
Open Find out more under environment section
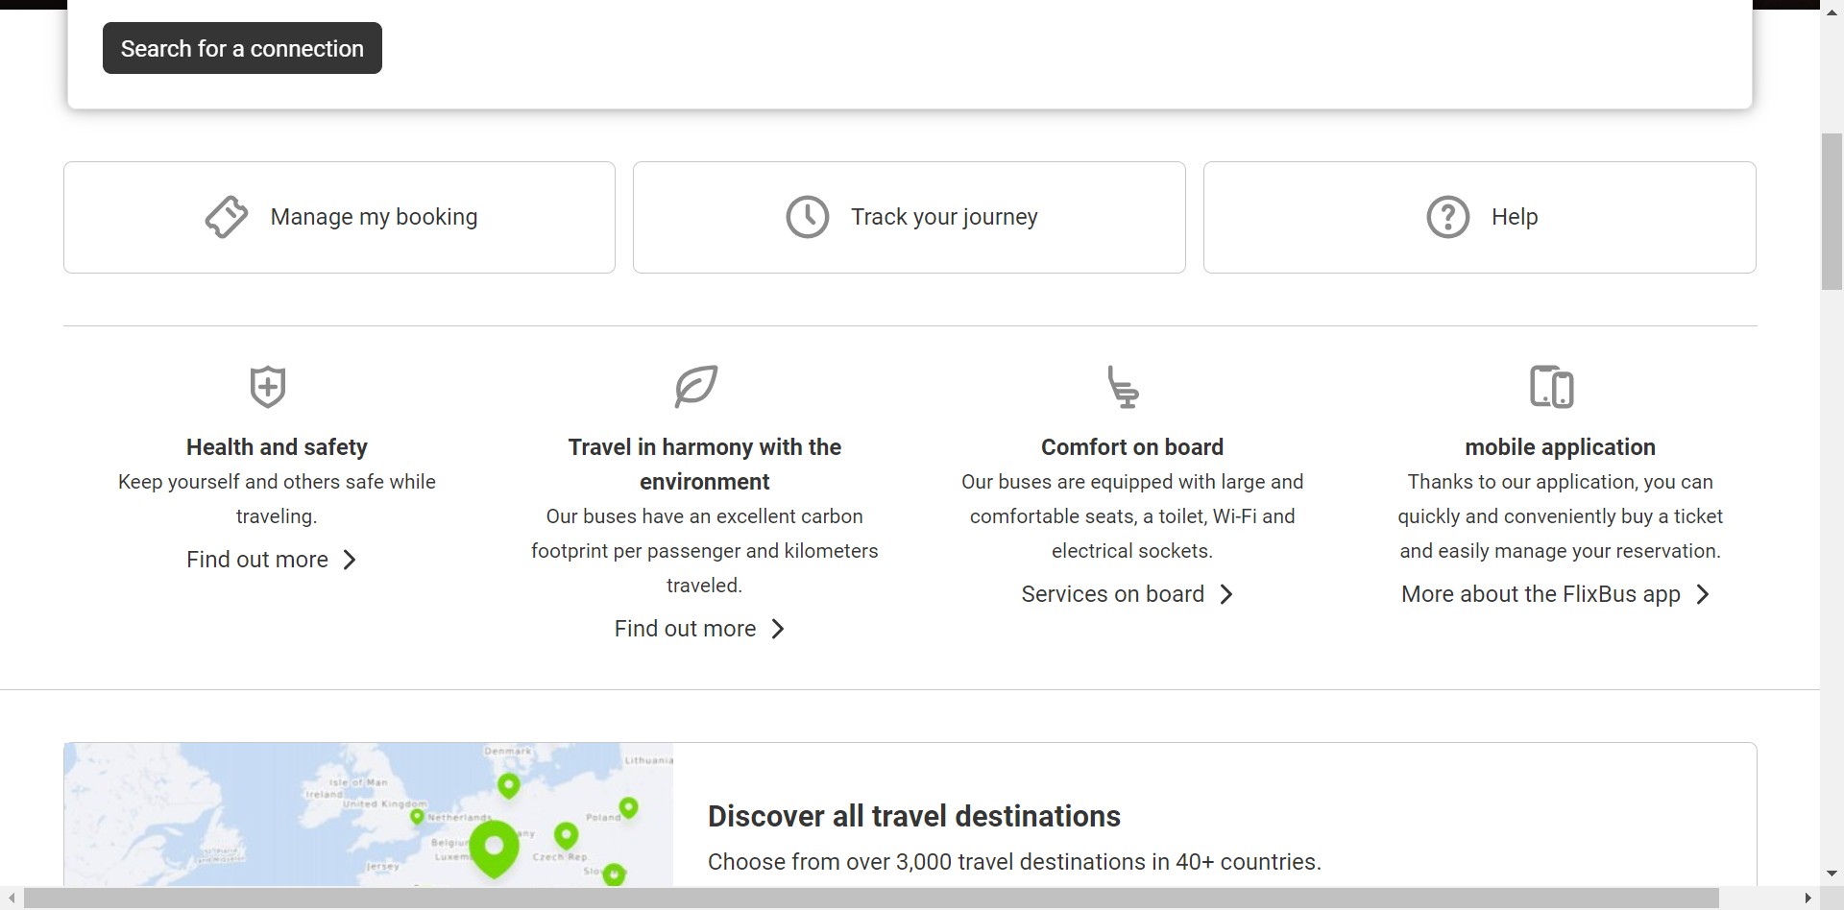(685, 629)
